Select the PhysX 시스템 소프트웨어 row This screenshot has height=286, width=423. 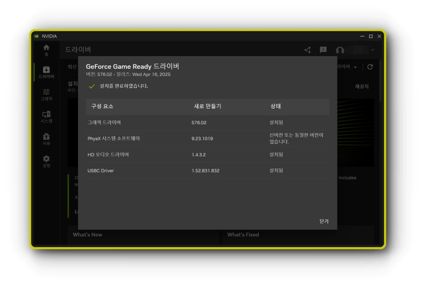point(207,139)
